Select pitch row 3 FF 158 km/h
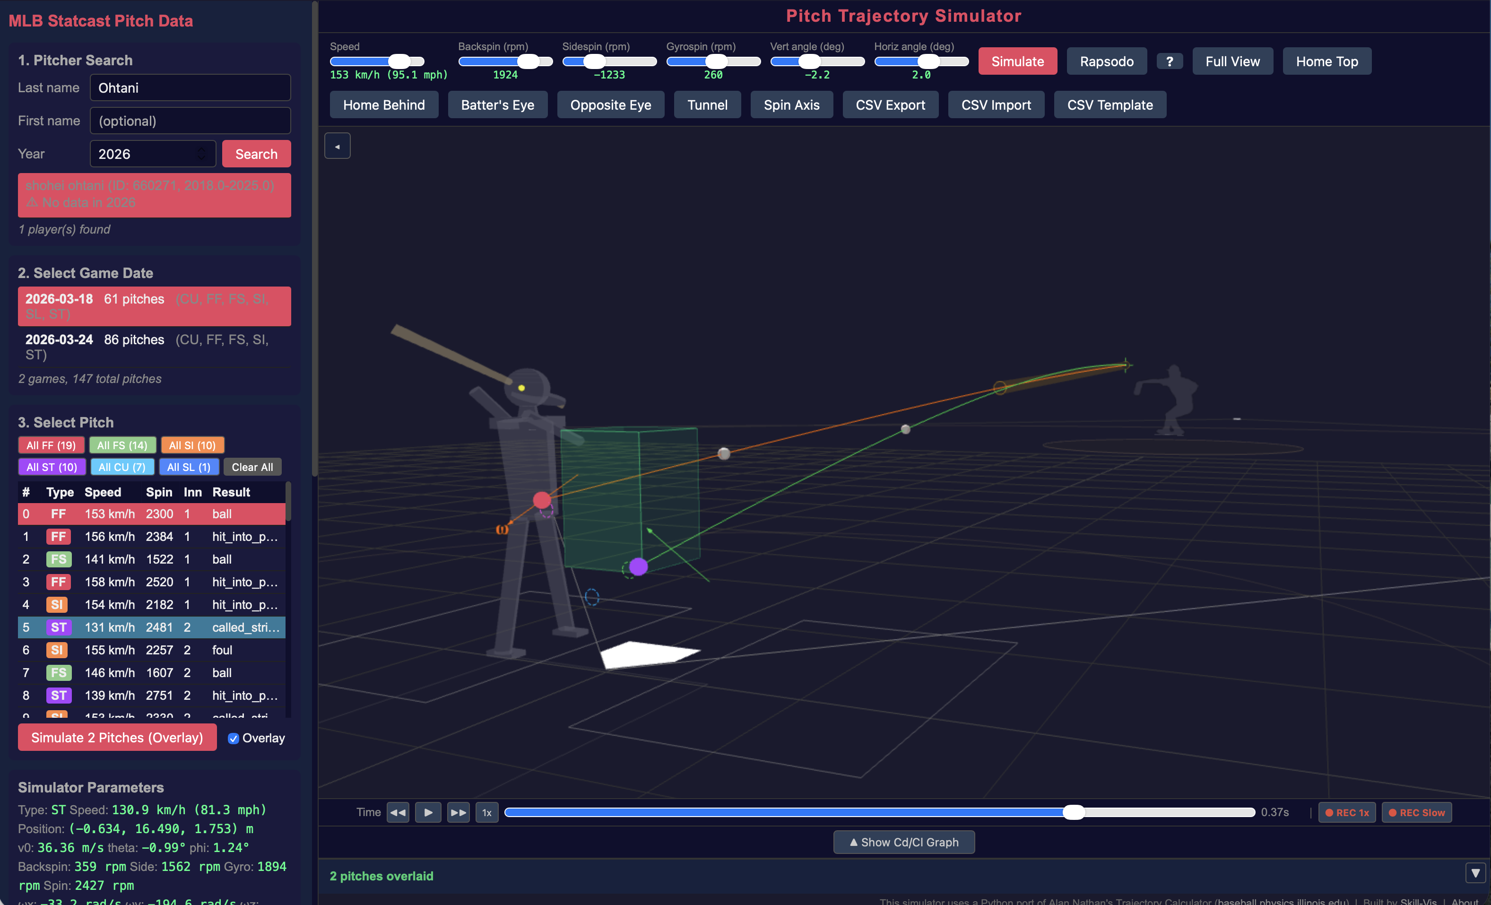This screenshot has width=1491, height=905. click(151, 582)
